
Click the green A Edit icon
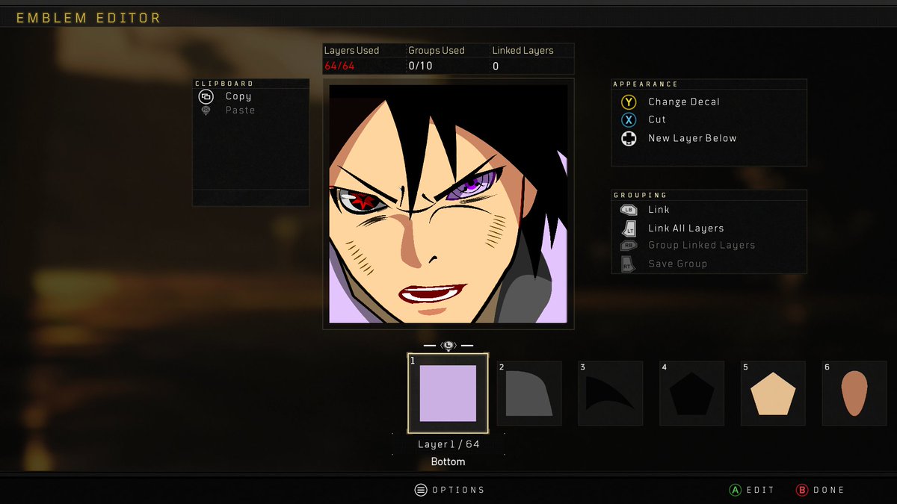tap(735, 490)
